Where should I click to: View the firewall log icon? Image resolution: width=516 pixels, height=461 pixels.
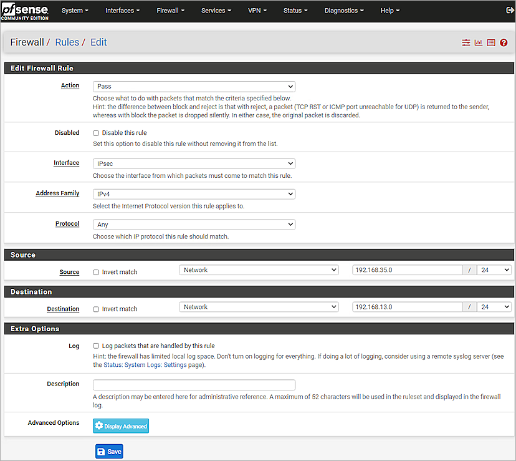pyautogui.click(x=490, y=42)
